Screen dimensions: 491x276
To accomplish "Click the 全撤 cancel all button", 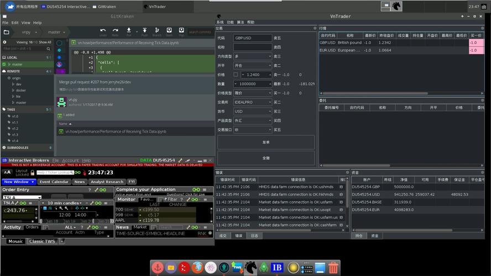I will pyautogui.click(x=266, y=158).
